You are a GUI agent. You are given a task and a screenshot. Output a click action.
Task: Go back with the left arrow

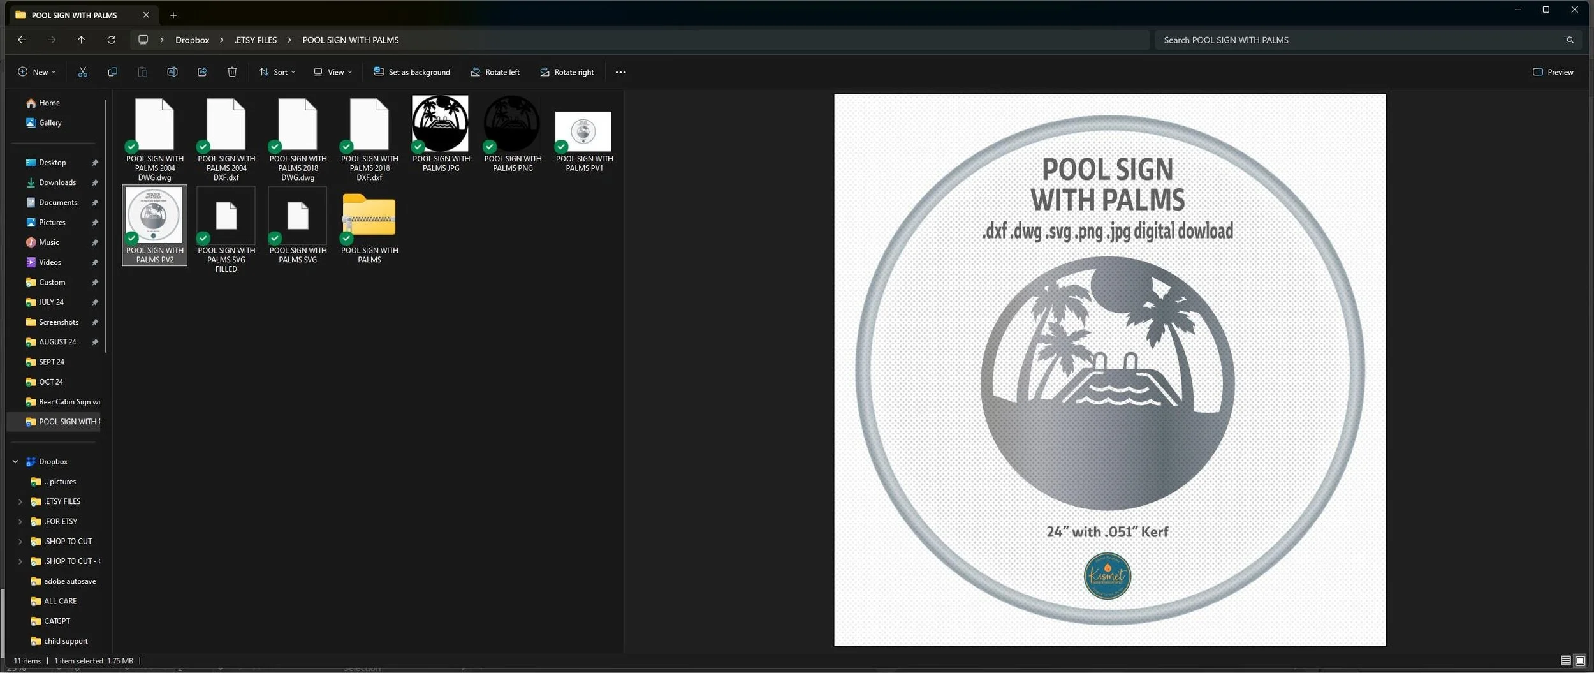click(x=22, y=40)
